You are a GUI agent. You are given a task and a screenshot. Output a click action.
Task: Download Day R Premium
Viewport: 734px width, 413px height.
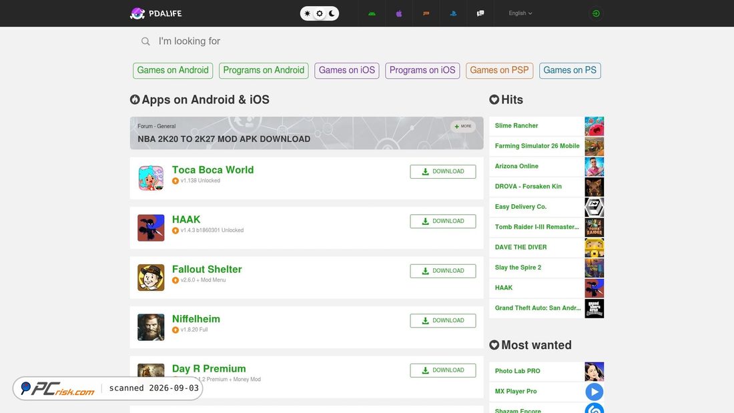click(x=443, y=370)
